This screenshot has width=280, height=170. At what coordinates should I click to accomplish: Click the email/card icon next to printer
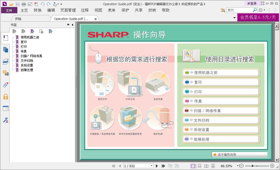coord(30,4)
